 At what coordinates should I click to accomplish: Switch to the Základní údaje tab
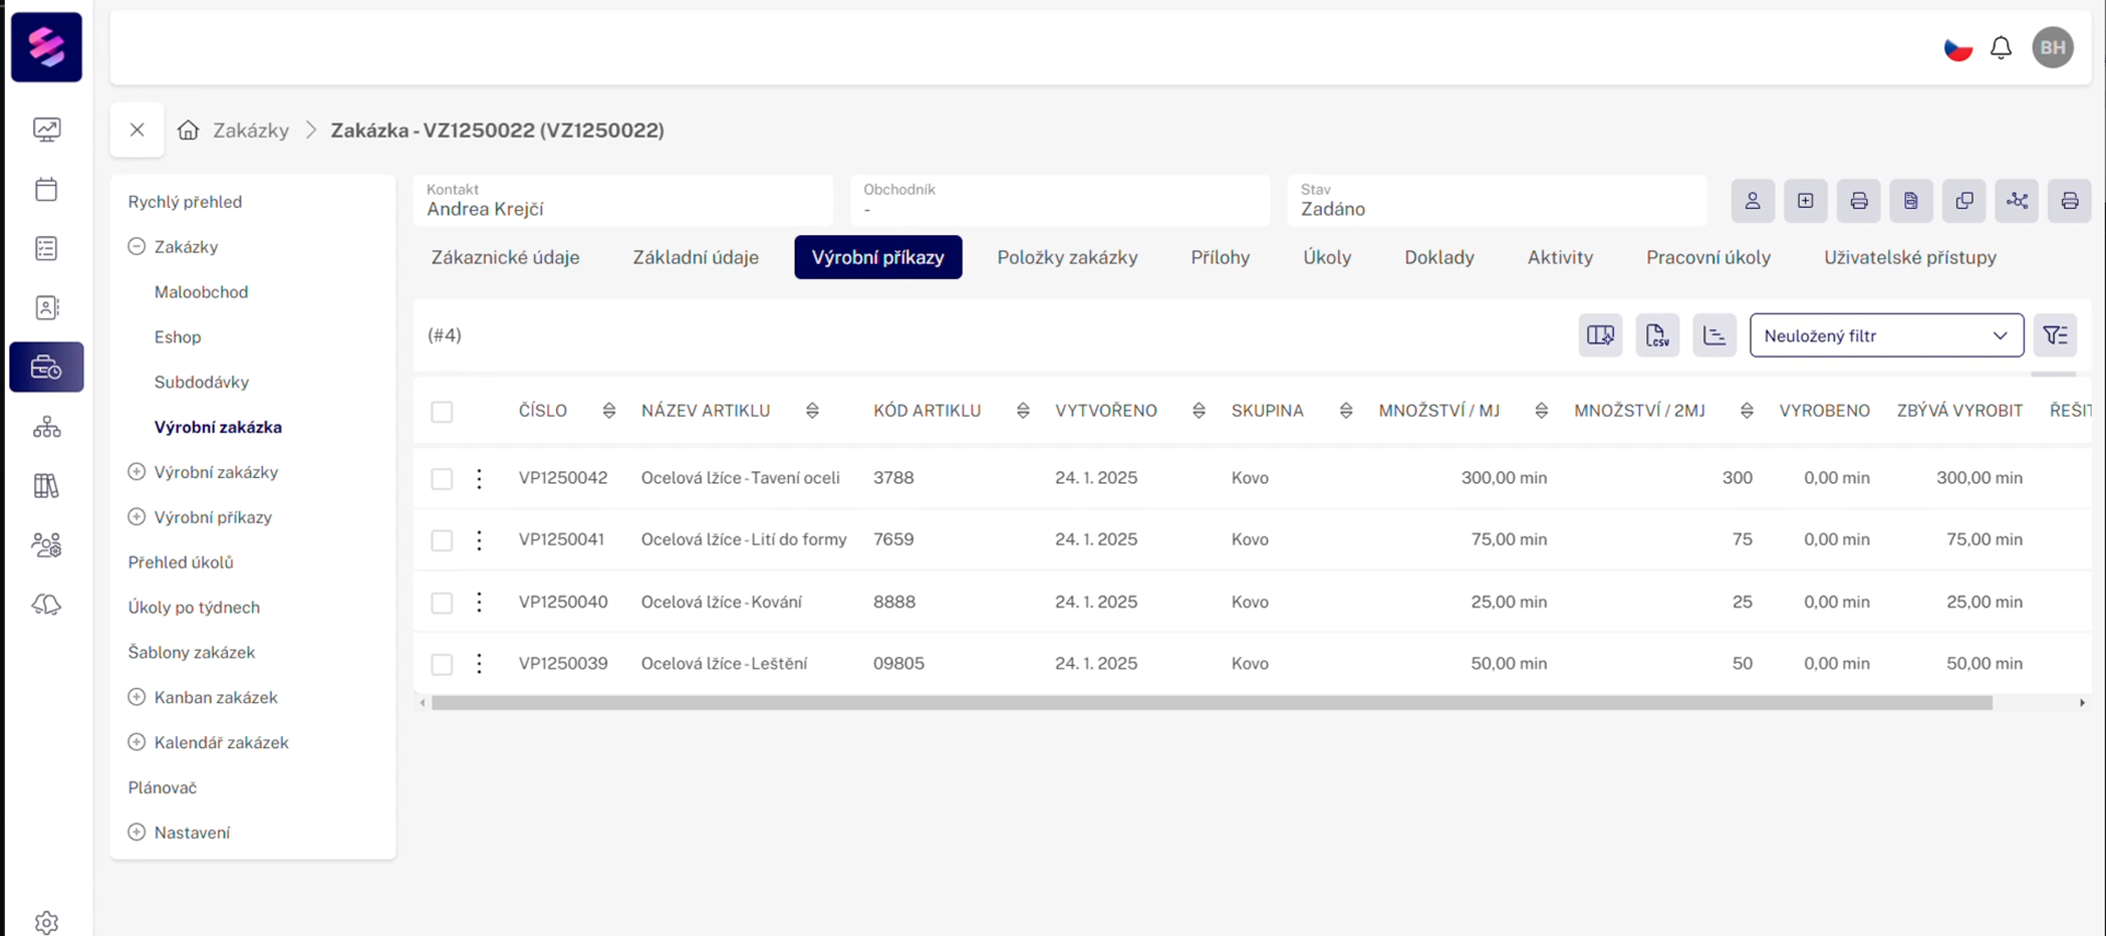(x=696, y=257)
